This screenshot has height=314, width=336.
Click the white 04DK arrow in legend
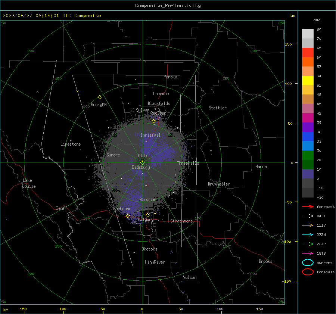[308, 216]
